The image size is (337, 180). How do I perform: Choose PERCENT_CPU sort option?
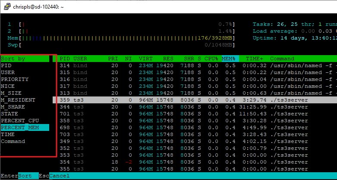click(20, 121)
